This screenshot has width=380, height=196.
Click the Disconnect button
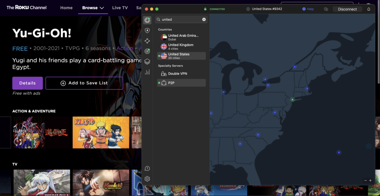pyautogui.click(x=347, y=9)
